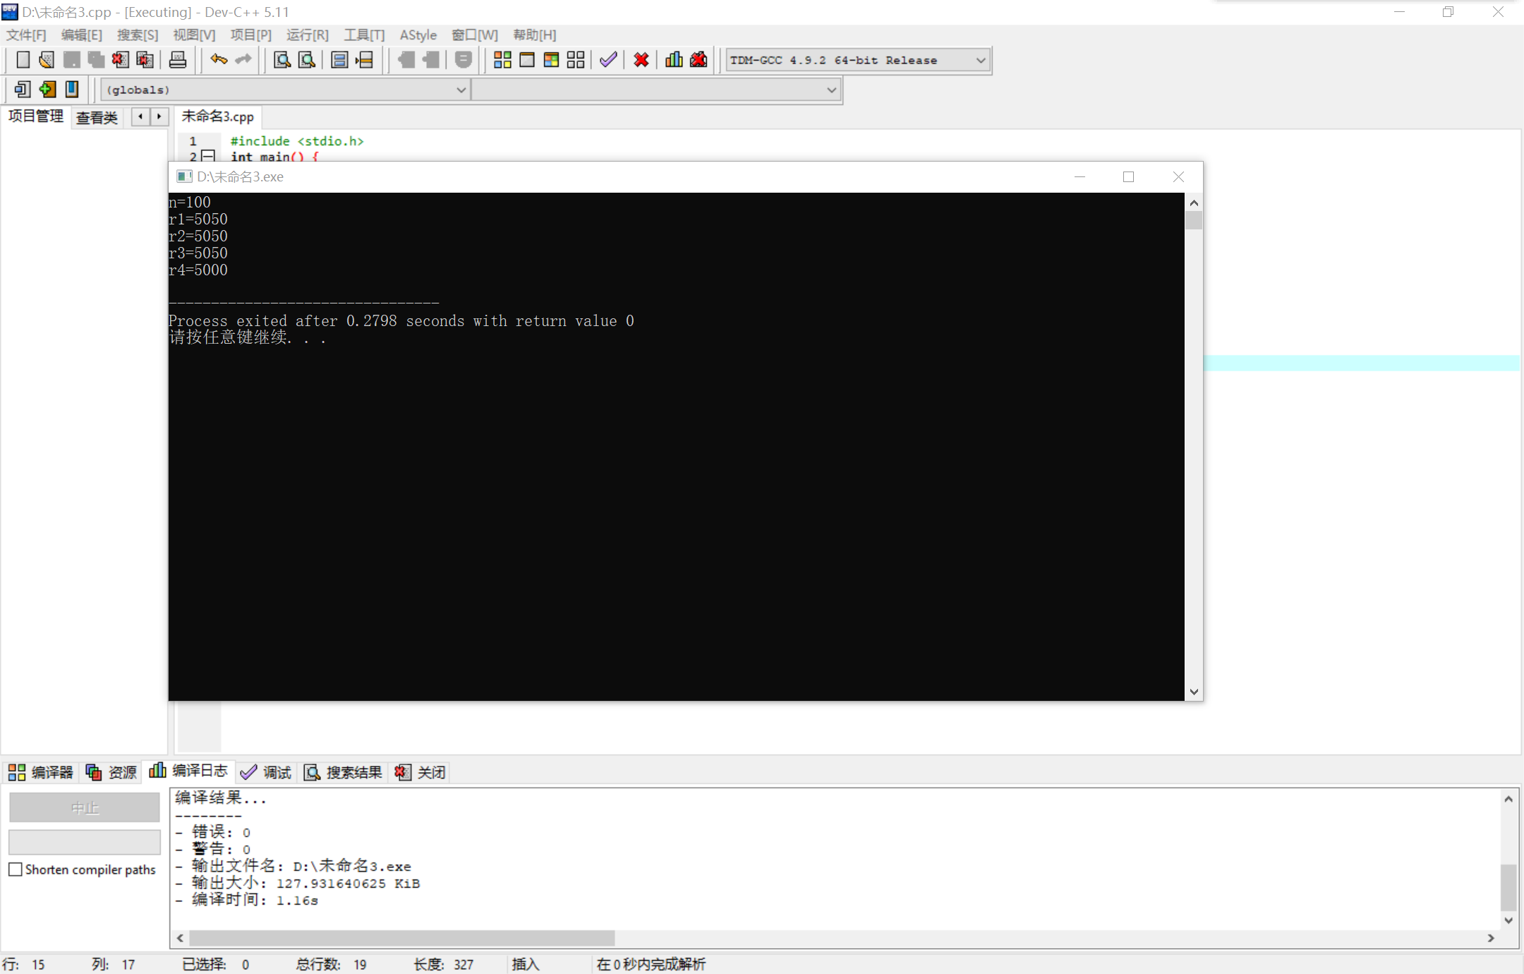Switch to the 调试 tab
1524x974 pixels.
tap(267, 772)
